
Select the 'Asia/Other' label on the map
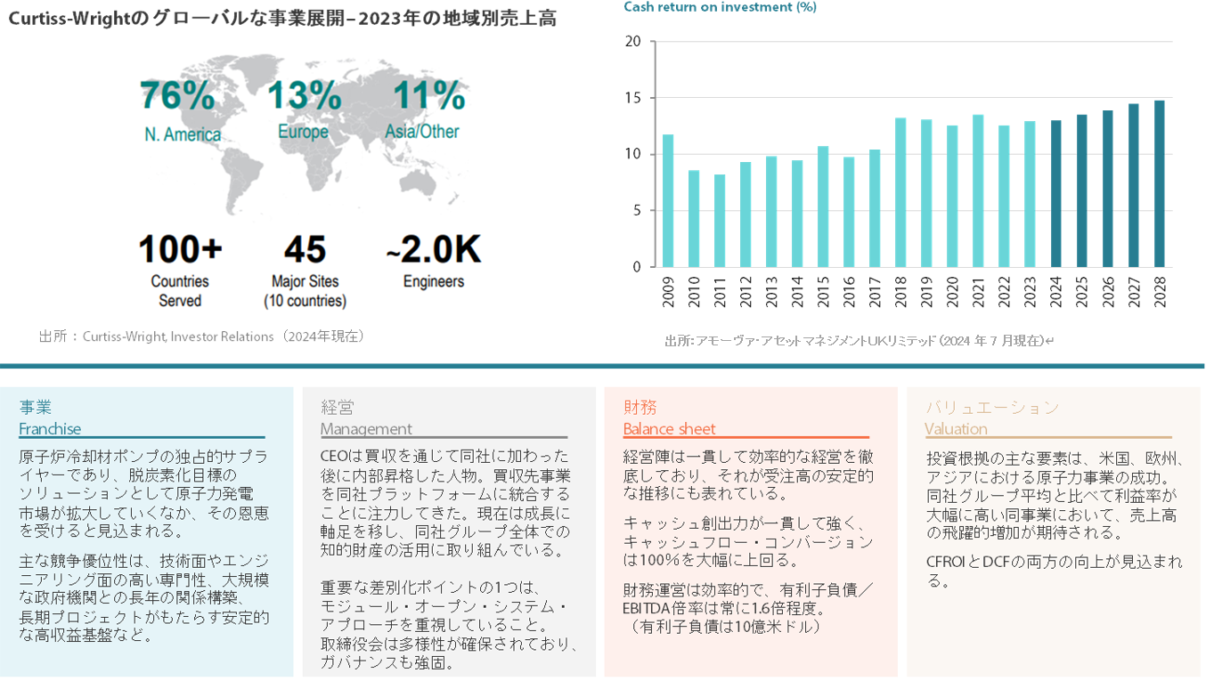[x=422, y=132]
